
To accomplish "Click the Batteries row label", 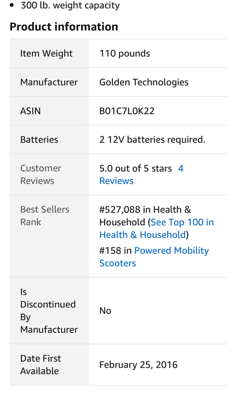I will tap(39, 139).
